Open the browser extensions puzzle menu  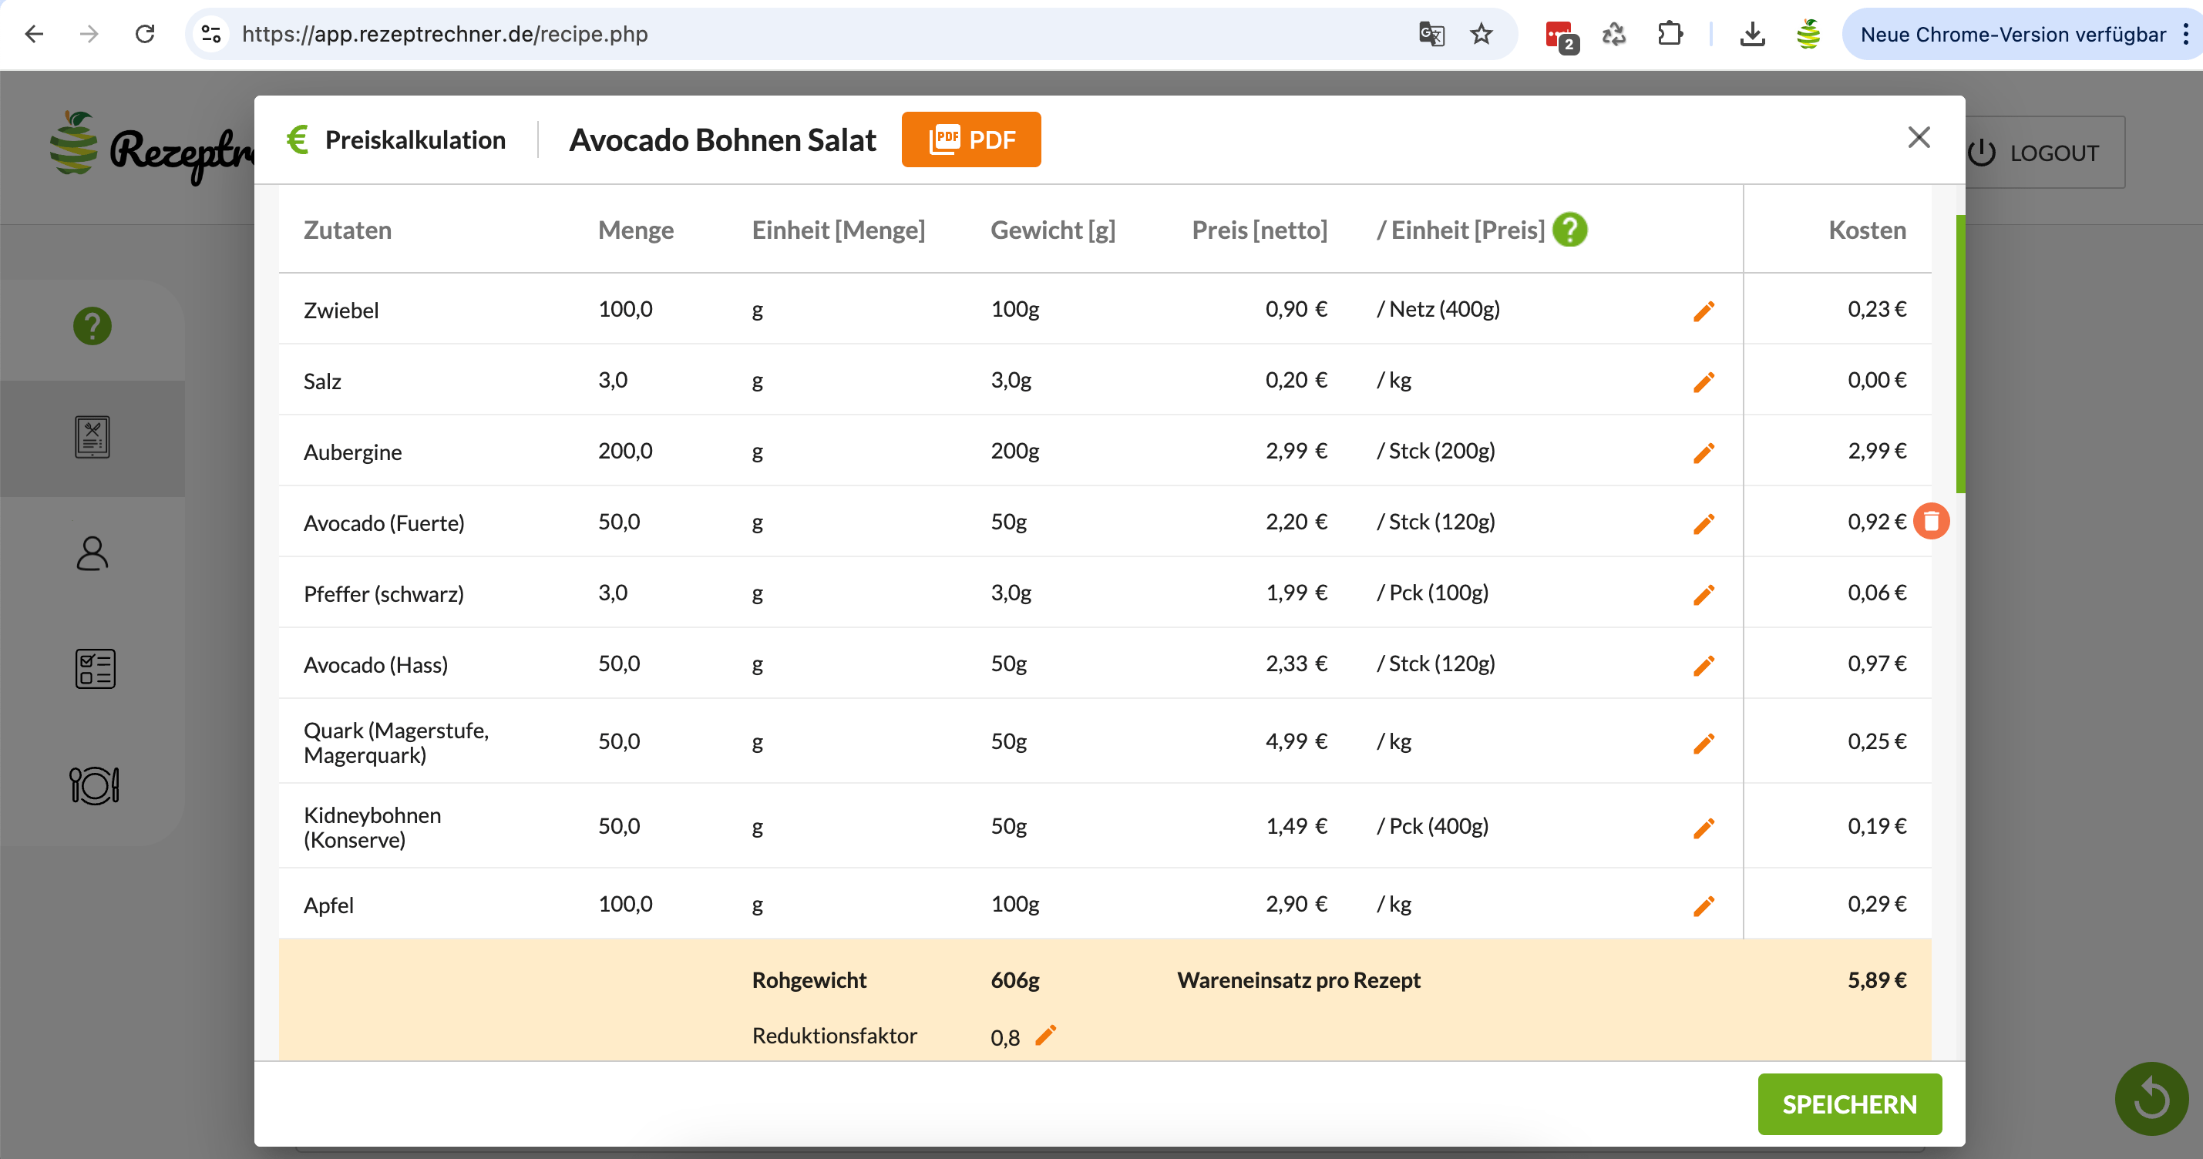pos(1670,34)
